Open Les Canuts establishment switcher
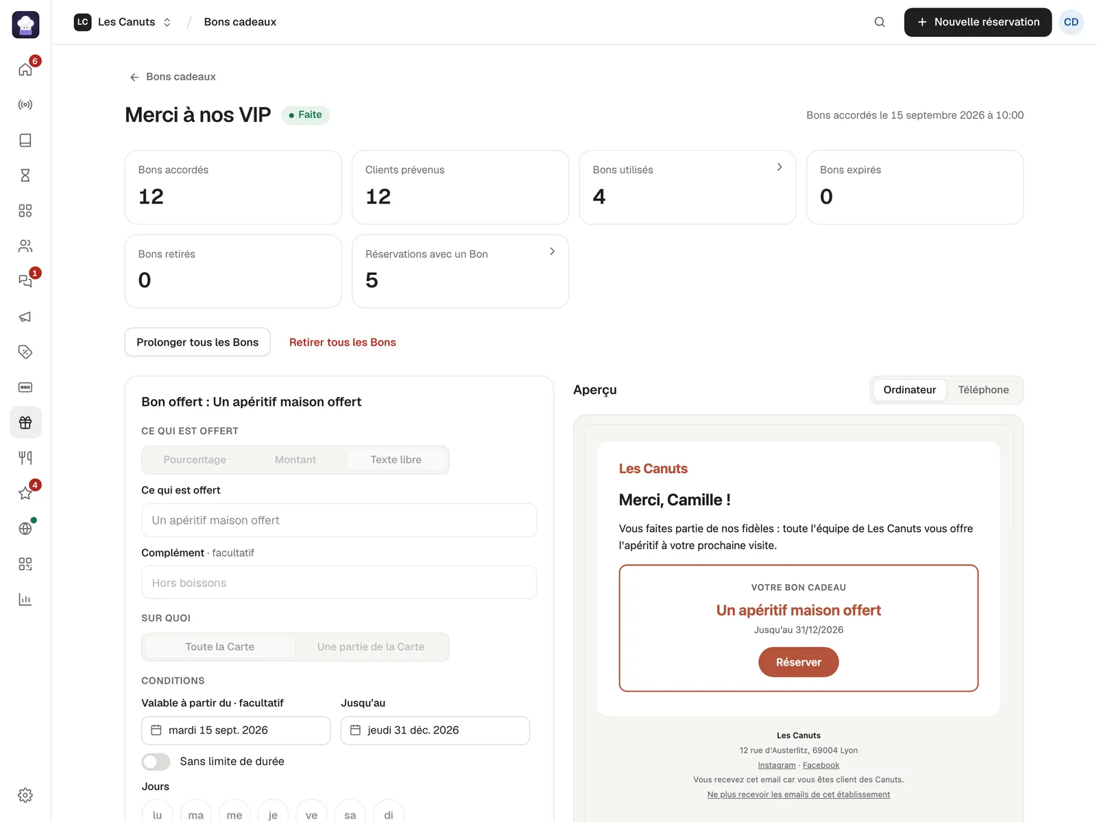1097x822 pixels. pyautogui.click(x=123, y=22)
